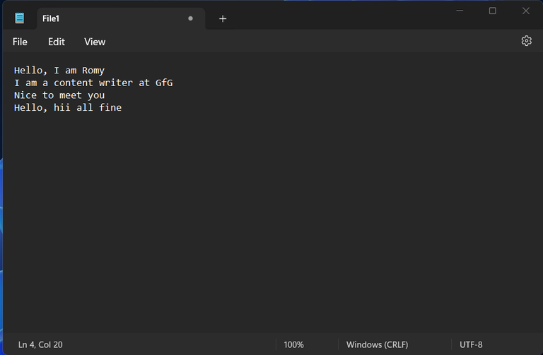Close the Notepad window

click(526, 11)
